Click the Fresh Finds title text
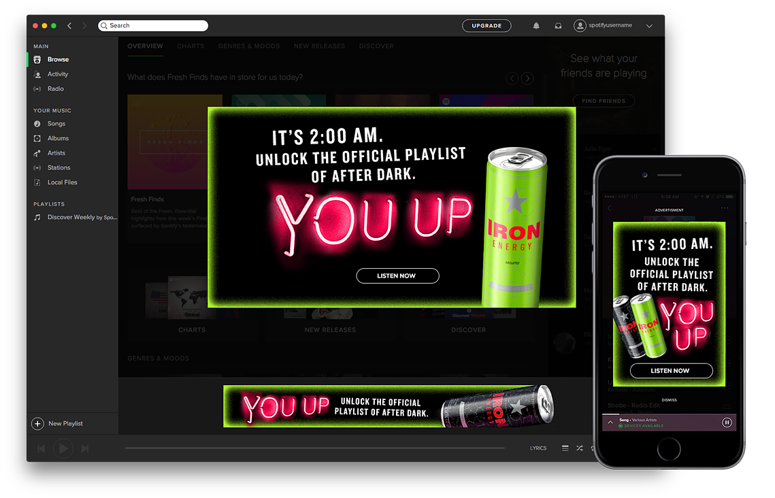This screenshot has height=498, width=775. click(147, 199)
